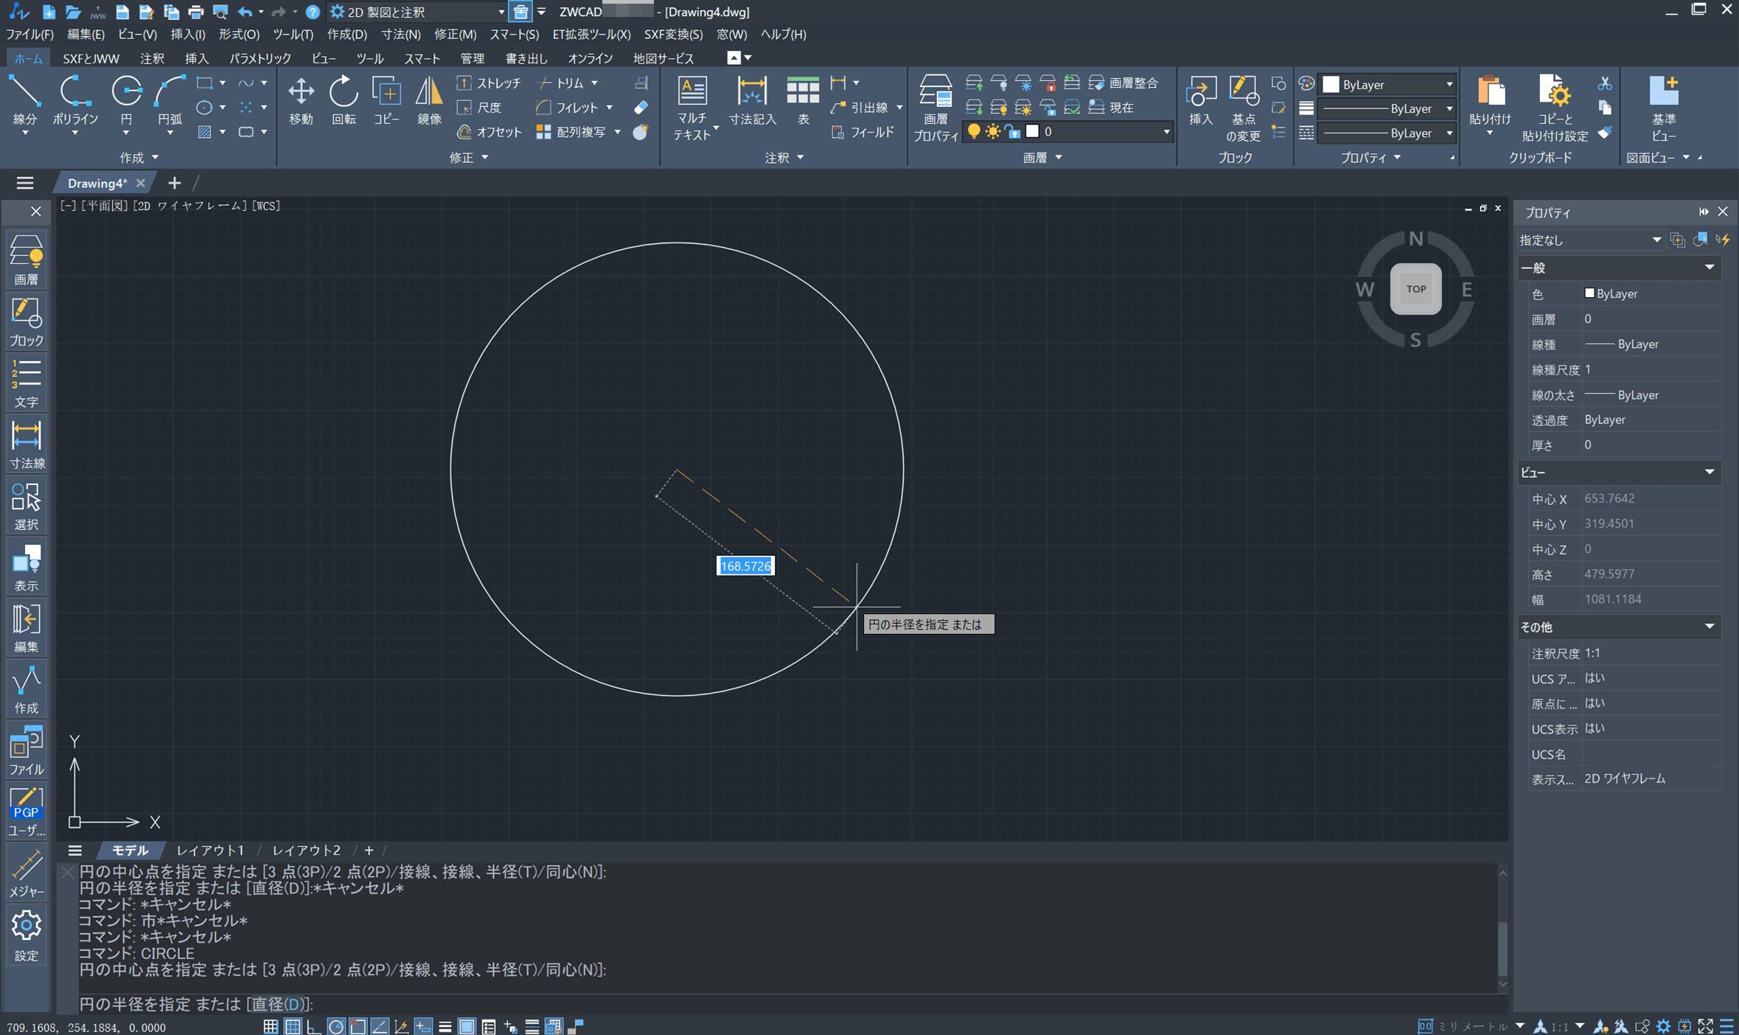Open the ファイル(F) menu
Screen dimensions: 1739x1035
(x=29, y=34)
